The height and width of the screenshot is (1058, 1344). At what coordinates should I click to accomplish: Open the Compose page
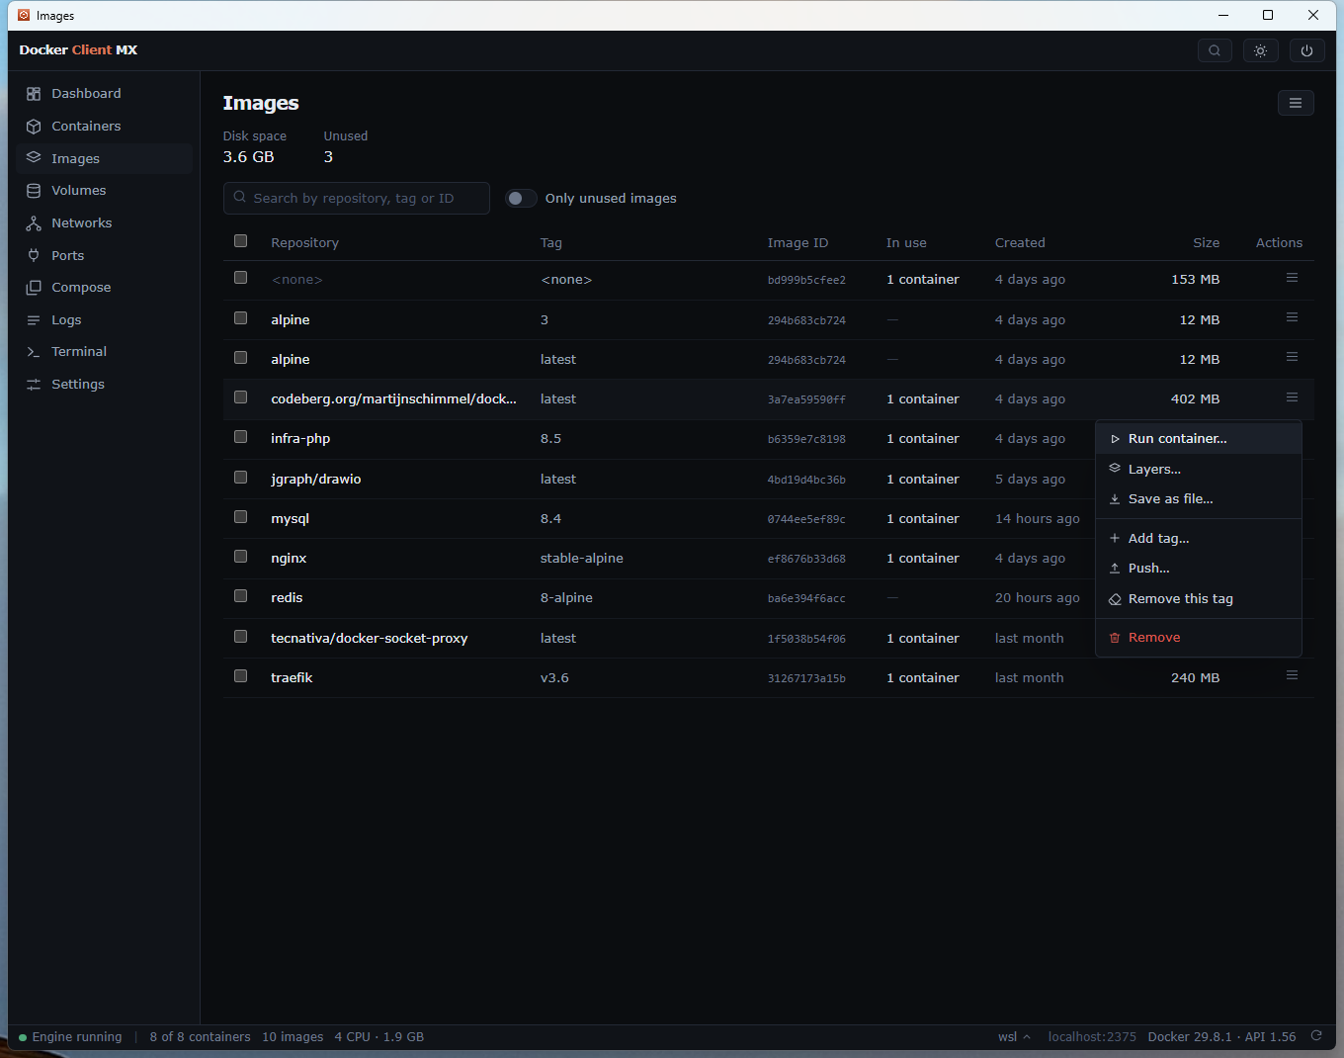pyautogui.click(x=104, y=287)
